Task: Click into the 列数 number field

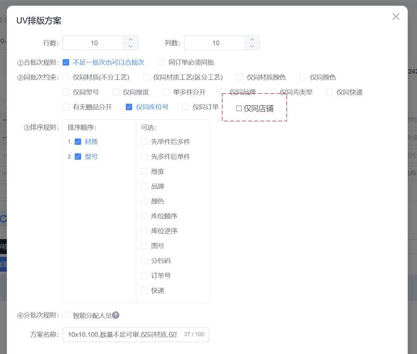Action: click(x=215, y=43)
